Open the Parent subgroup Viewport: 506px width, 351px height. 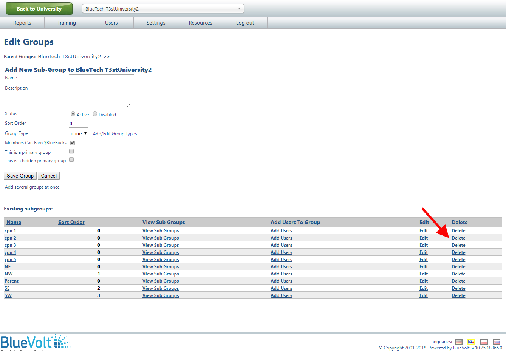(11, 281)
